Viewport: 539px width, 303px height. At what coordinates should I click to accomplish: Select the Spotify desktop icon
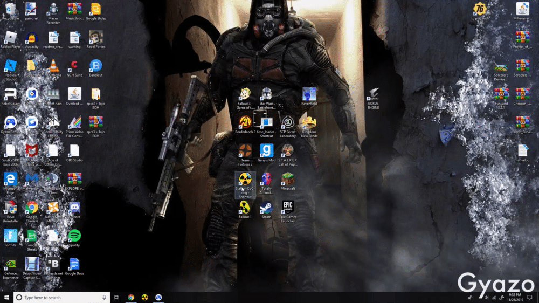click(74, 238)
